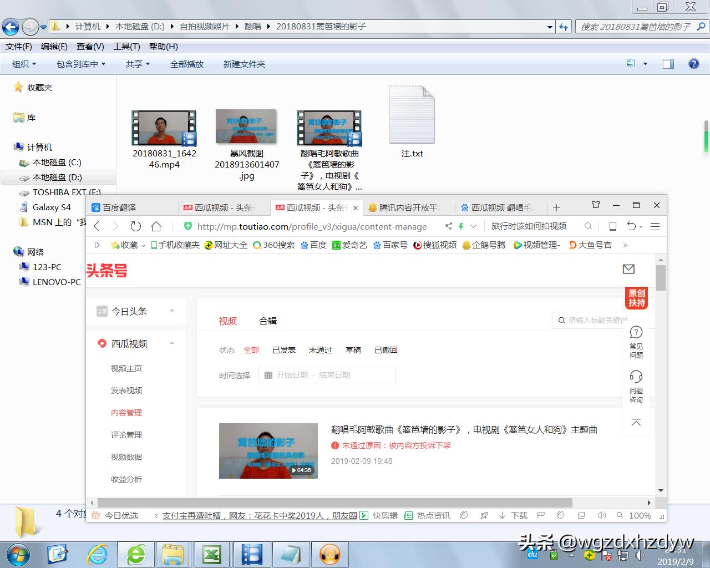Screen dimensions: 710x568
Task: Open the Explorer 组织 dropdown
Action: pos(24,64)
